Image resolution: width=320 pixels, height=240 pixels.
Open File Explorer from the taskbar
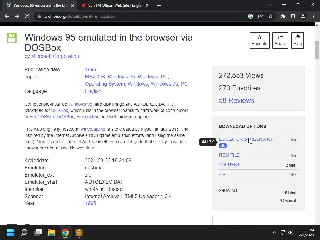(52, 232)
